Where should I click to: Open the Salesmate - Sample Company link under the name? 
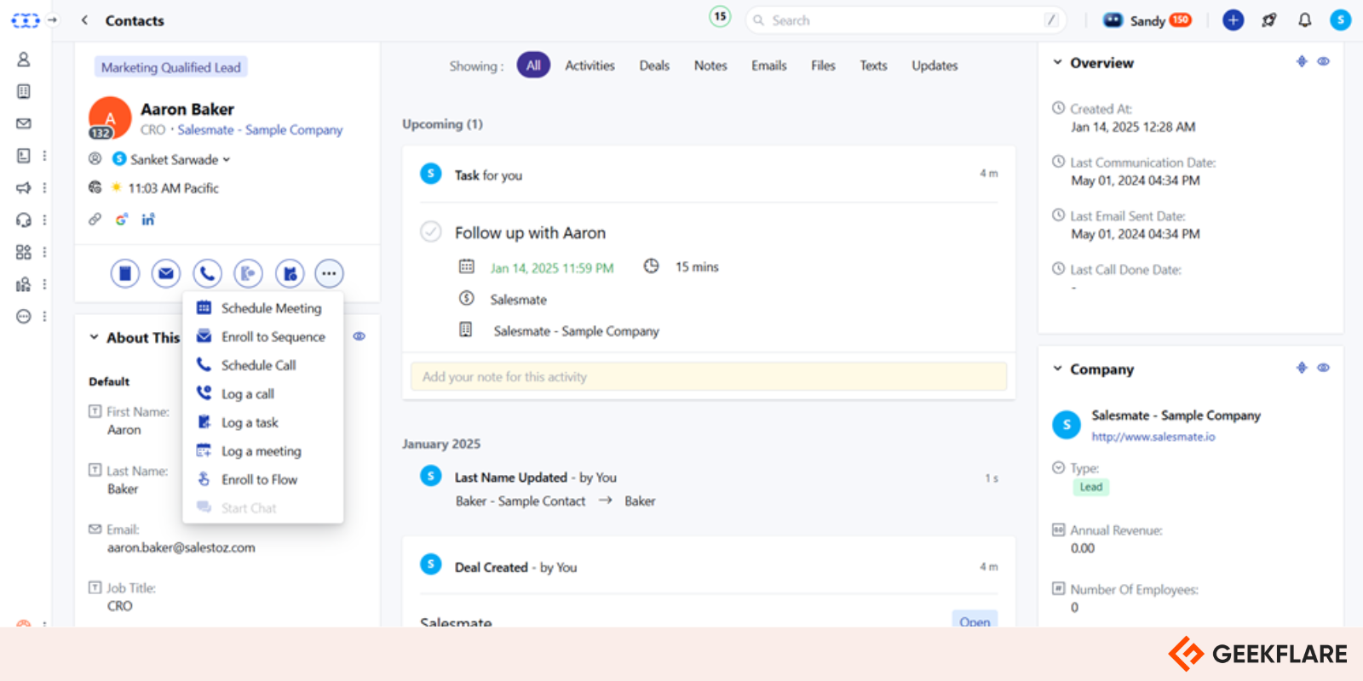[x=260, y=129]
